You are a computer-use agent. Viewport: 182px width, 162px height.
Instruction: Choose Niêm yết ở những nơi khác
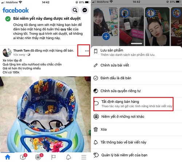pos(136,117)
